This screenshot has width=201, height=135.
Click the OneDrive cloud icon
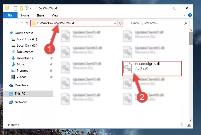[11, 85]
